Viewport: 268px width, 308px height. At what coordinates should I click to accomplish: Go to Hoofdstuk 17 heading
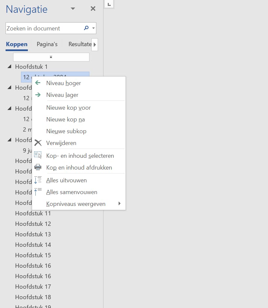pyautogui.click(x=33, y=287)
